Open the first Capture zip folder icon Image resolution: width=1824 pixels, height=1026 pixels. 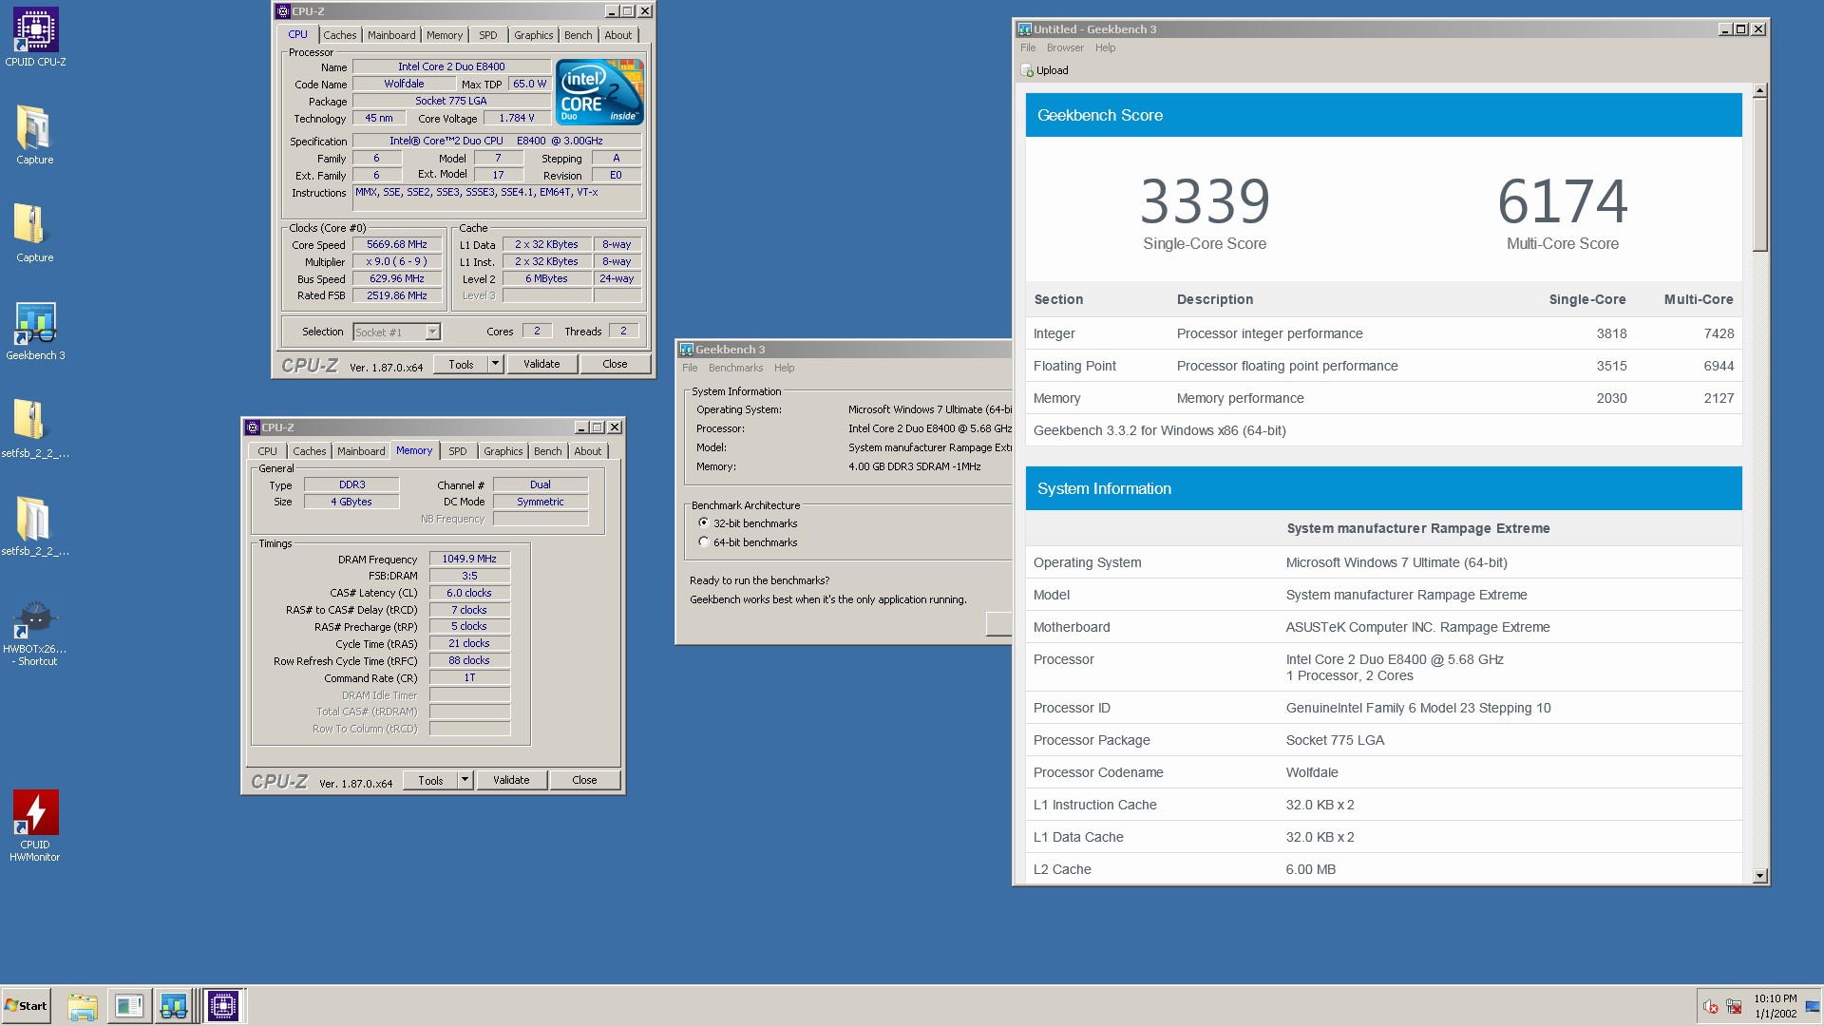point(34,127)
